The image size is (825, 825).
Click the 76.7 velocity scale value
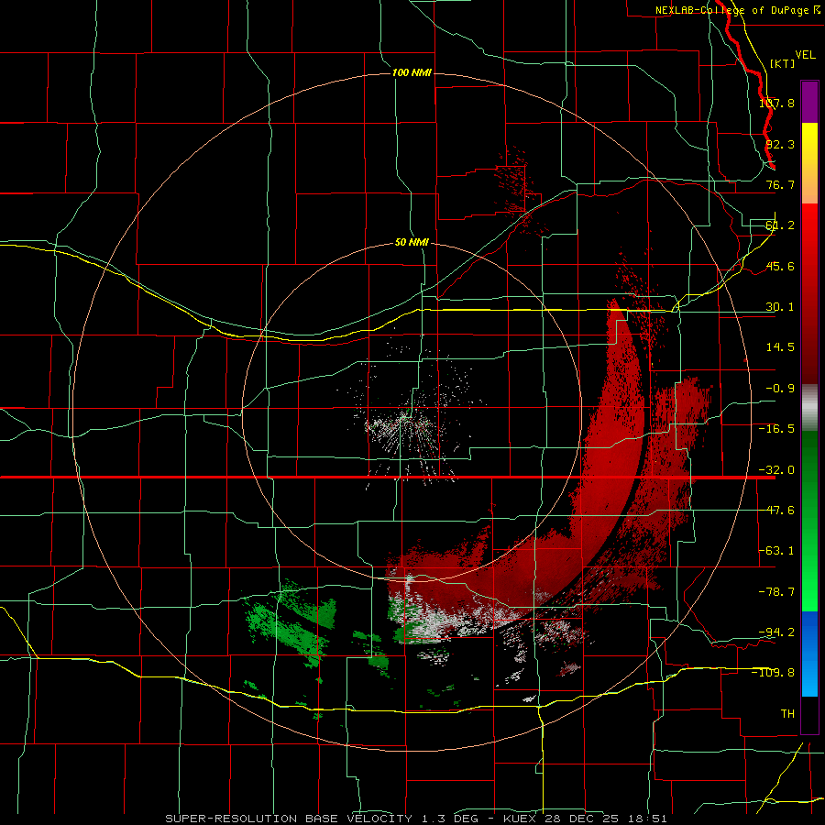(780, 184)
